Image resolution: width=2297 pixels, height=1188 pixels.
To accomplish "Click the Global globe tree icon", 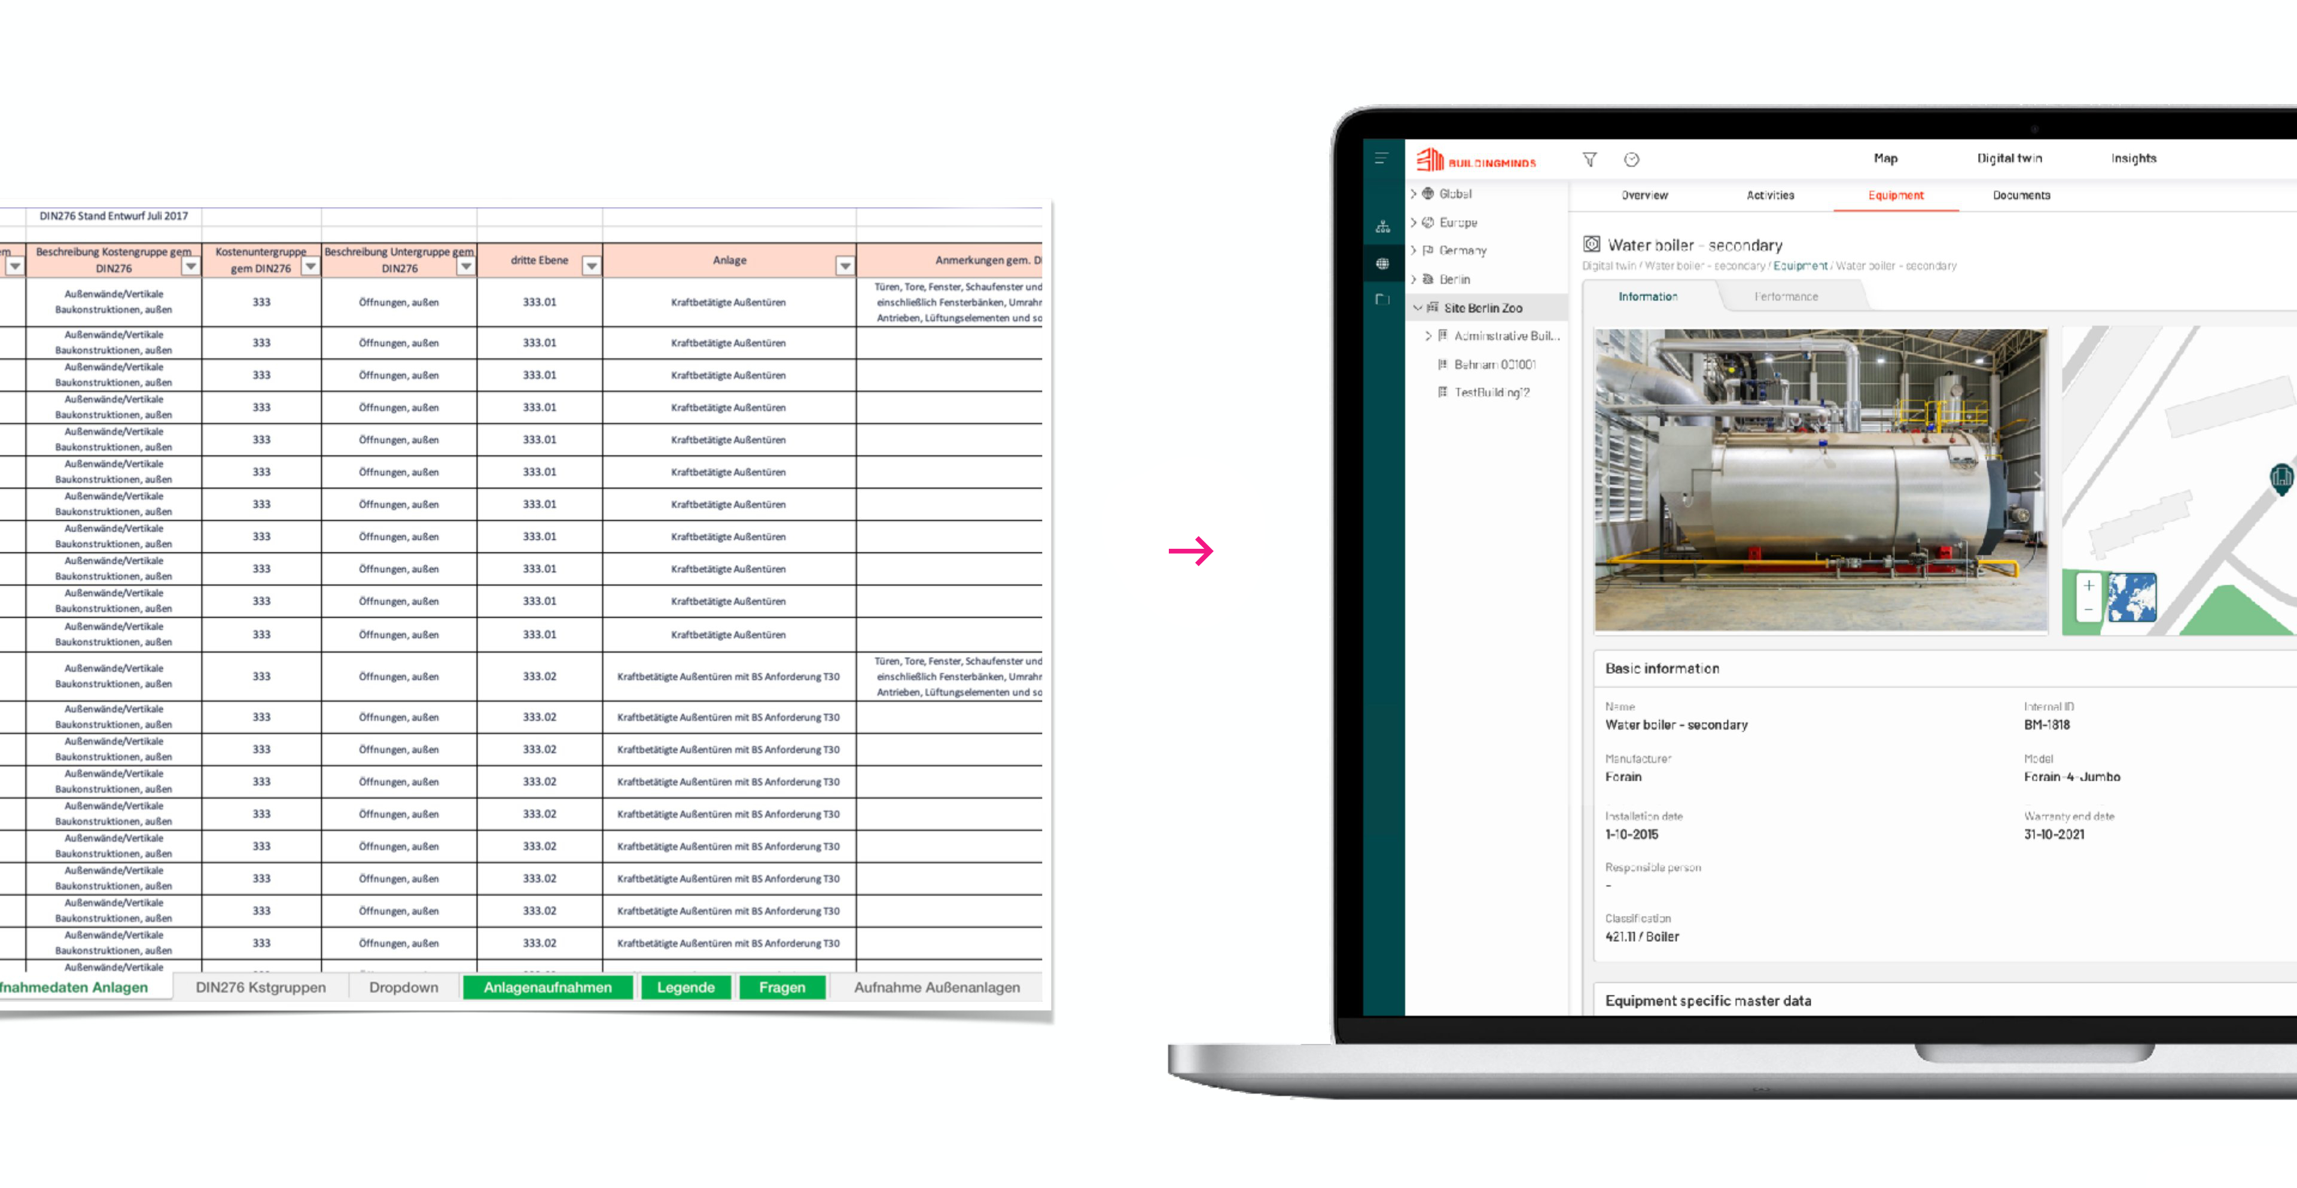I will click(x=1428, y=193).
